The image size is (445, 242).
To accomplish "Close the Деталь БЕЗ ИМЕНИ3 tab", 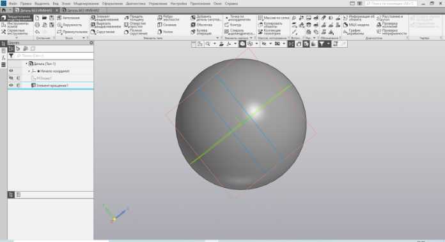I will pyautogui.click(x=57, y=10).
